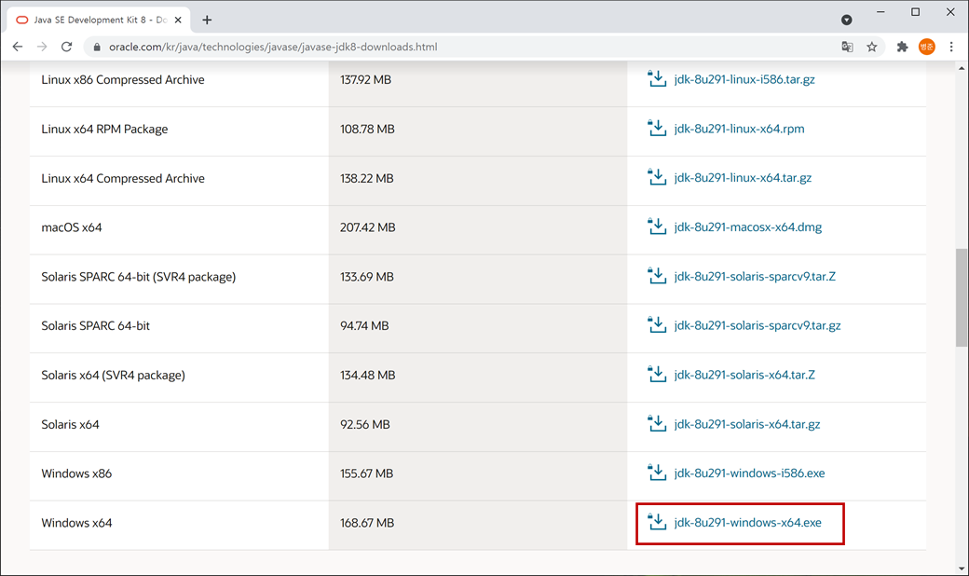Download jdk-8u291-solaris-sparcv9.tar.gz link

(x=757, y=325)
